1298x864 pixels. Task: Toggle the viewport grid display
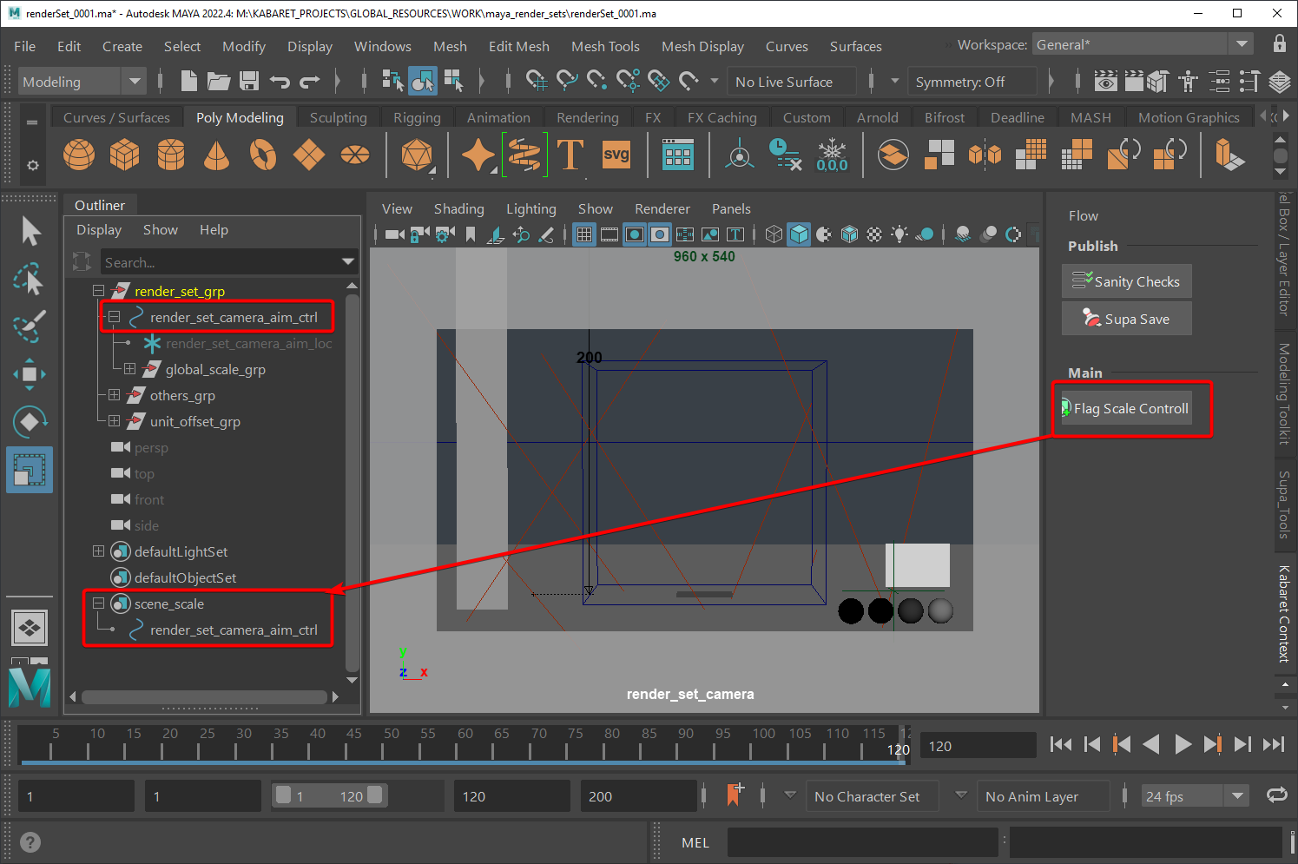584,234
